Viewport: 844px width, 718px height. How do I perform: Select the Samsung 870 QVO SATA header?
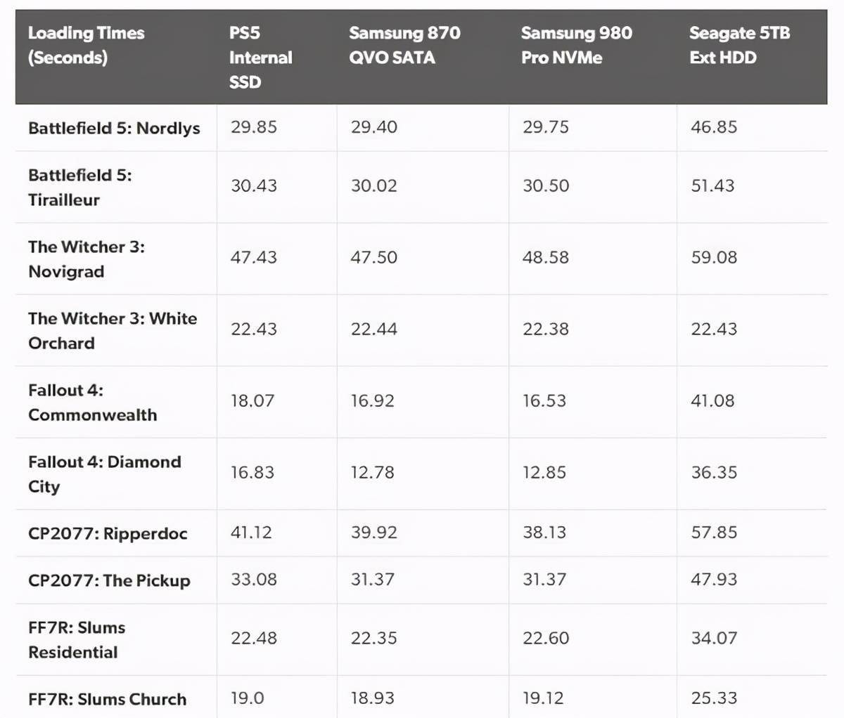click(405, 45)
